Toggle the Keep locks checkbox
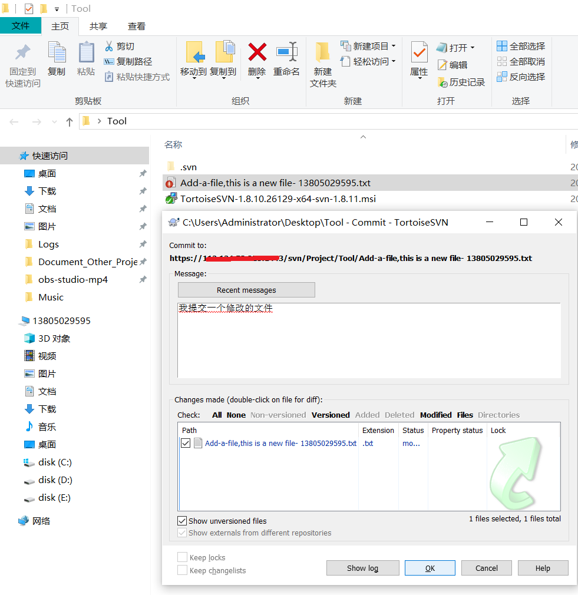Viewport: 578px width, 595px height. tap(182, 557)
